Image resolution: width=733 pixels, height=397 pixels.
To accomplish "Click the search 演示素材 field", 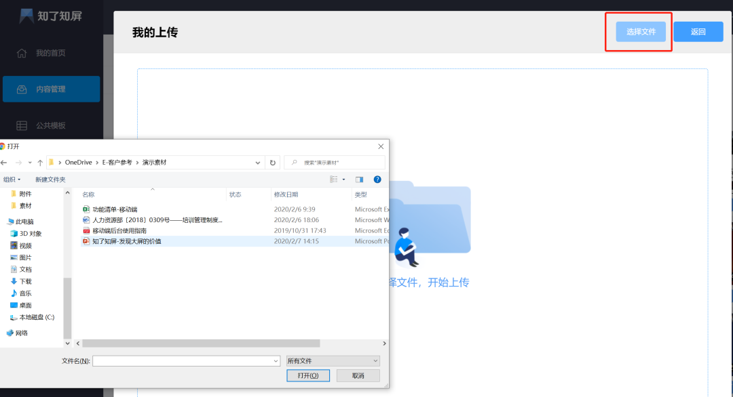I will [x=335, y=163].
